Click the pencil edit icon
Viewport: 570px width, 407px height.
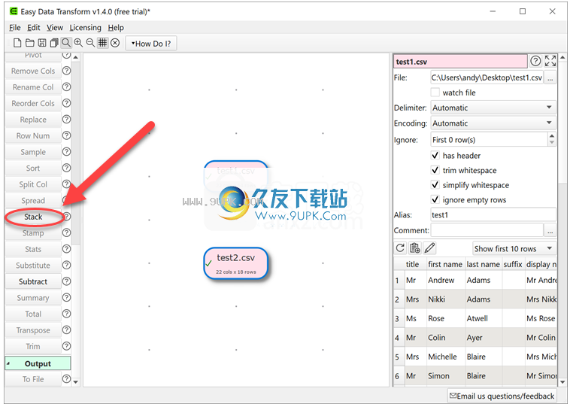(x=429, y=248)
